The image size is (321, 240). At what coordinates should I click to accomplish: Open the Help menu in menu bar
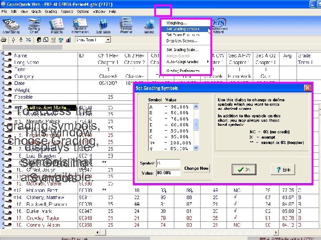(112, 12)
